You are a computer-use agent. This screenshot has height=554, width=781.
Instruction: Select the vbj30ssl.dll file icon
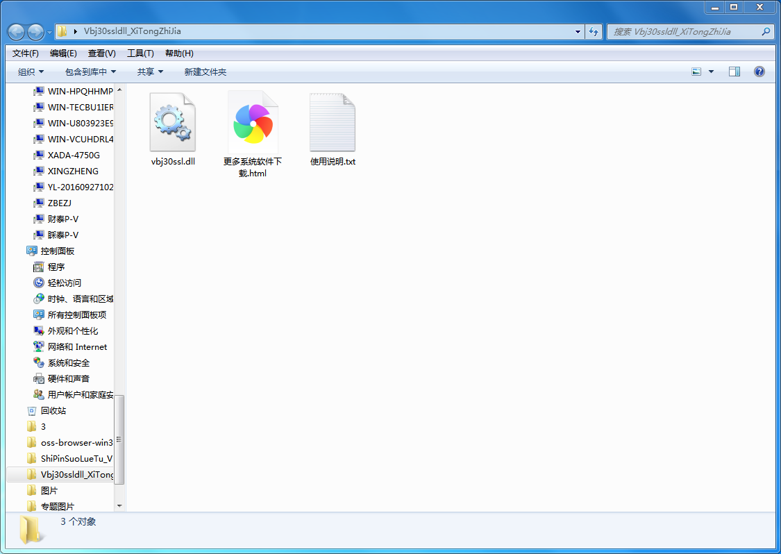(172, 122)
